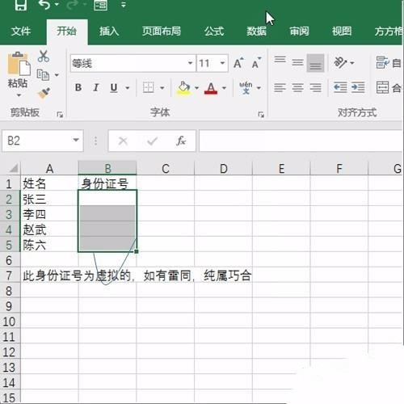
Task: Click the Cut scissors icon
Action: coord(44,57)
